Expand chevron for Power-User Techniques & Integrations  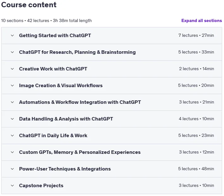12,169
